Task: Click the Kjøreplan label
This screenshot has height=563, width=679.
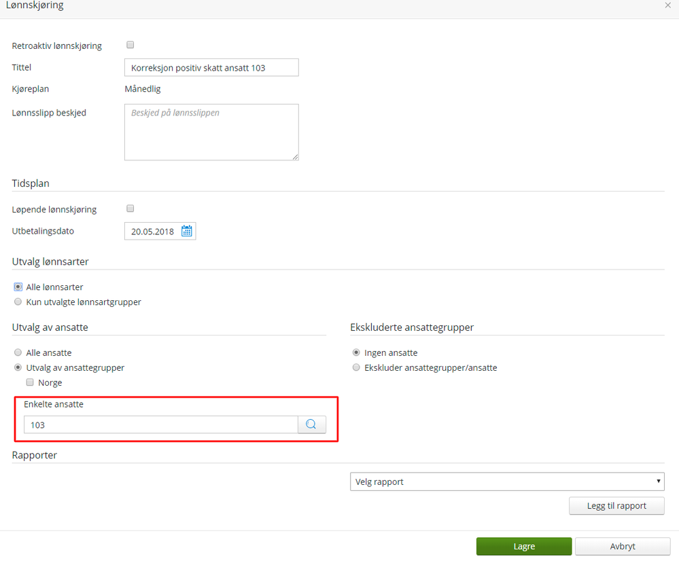Action: 31,89
